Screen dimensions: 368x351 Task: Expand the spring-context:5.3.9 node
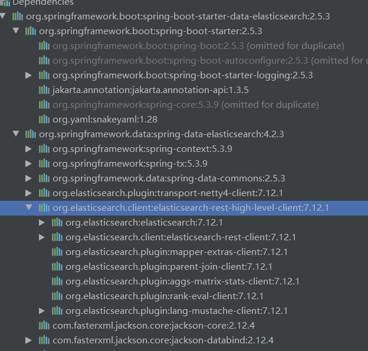click(28, 149)
